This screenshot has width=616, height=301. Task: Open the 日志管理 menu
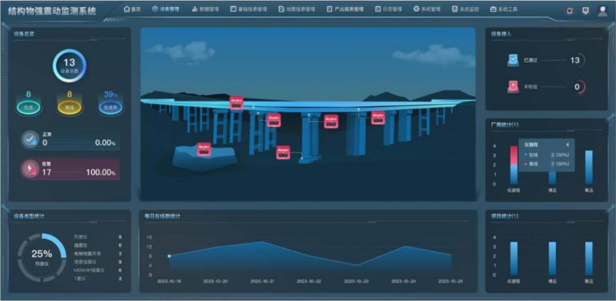(x=388, y=9)
